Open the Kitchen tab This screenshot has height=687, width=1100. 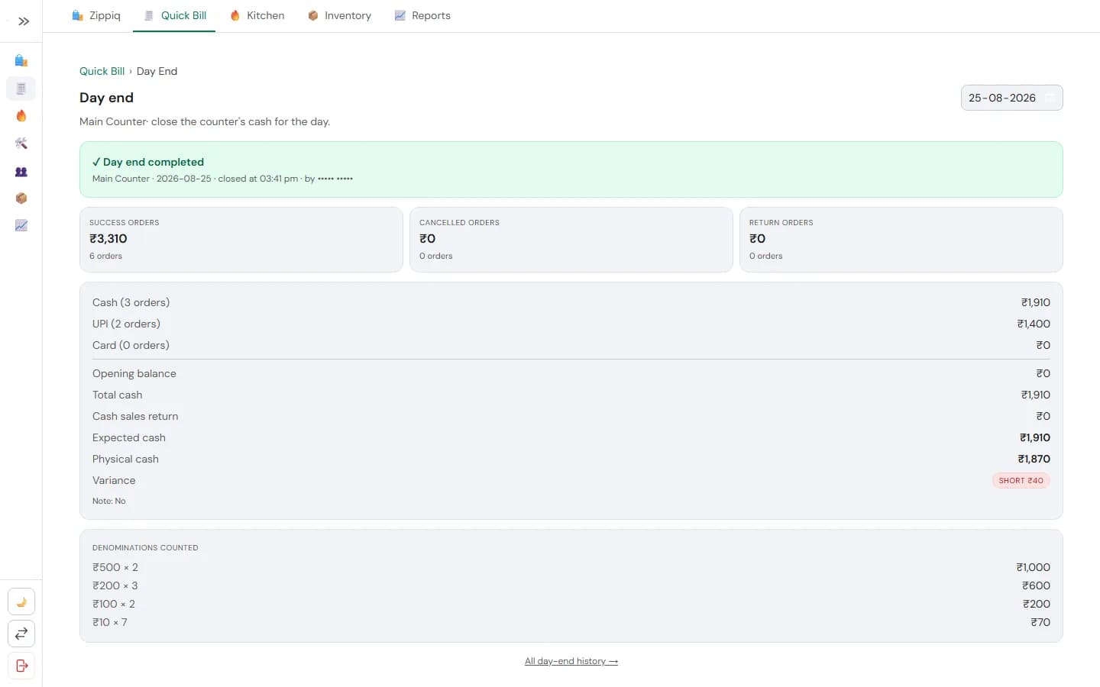[x=257, y=15]
